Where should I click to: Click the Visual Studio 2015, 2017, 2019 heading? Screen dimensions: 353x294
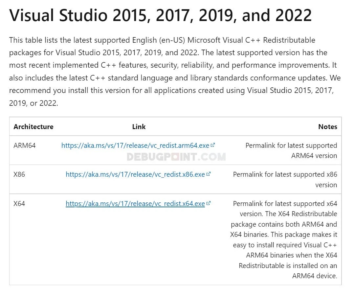point(161,15)
